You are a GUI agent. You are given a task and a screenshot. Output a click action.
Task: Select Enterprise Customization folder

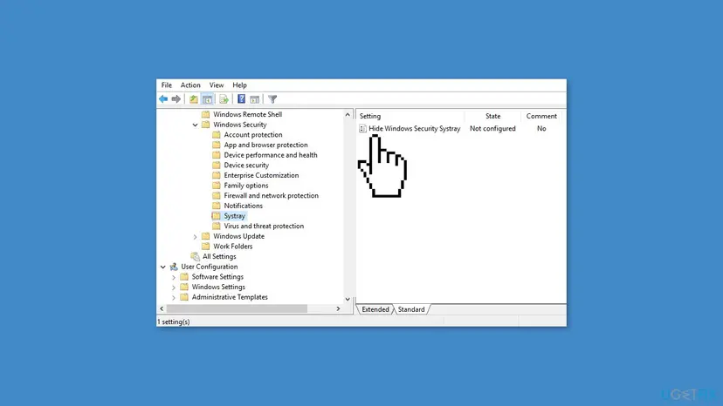click(261, 175)
